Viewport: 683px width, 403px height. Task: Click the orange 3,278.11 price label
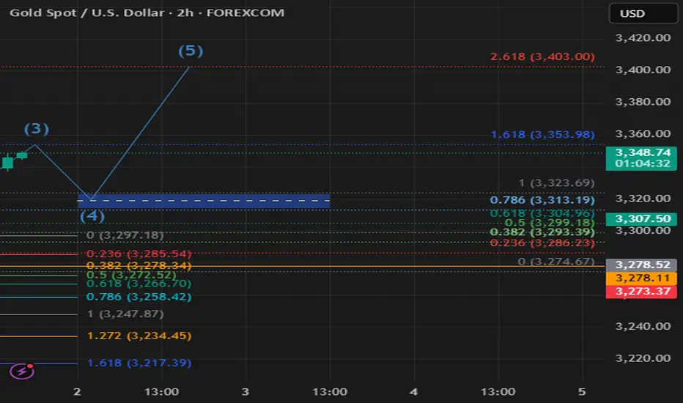tap(641, 278)
